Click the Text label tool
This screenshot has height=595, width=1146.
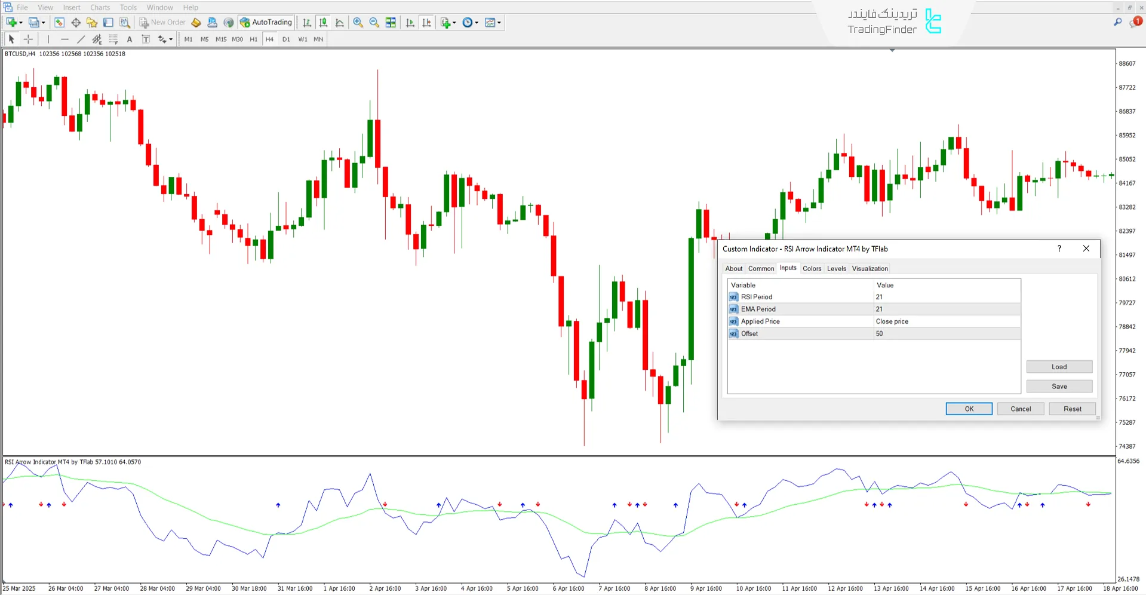tap(145, 39)
